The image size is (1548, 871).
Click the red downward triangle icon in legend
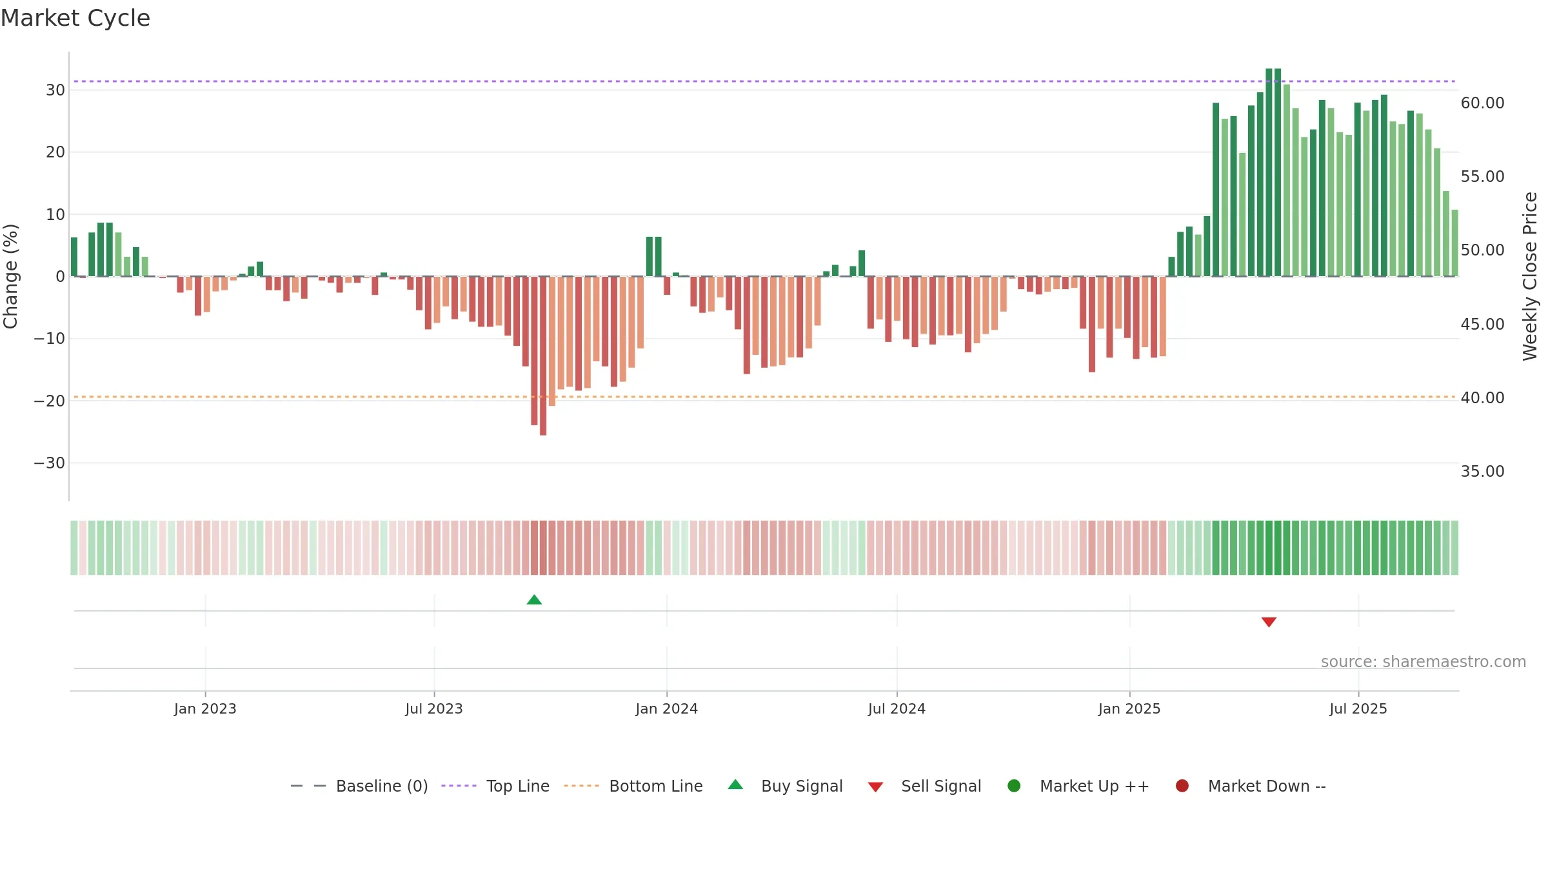[875, 787]
